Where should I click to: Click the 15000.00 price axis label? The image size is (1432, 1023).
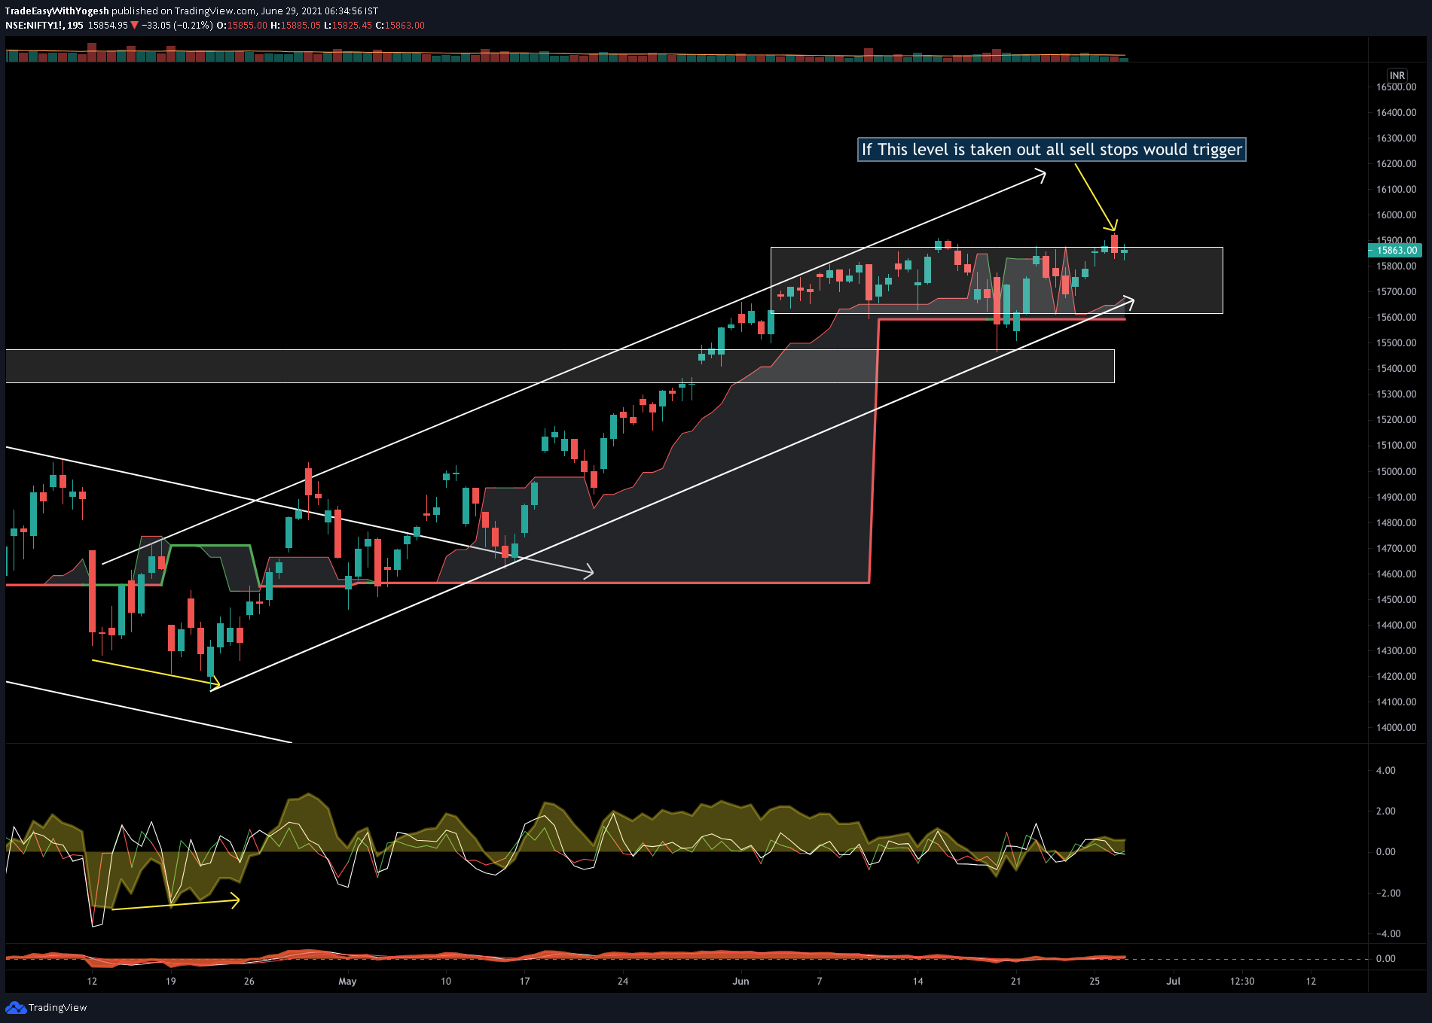click(1396, 471)
